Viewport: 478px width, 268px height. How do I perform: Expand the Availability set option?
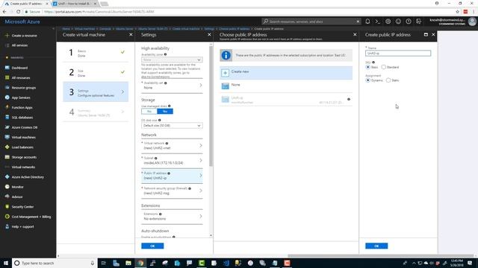click(x=172, y=86)
